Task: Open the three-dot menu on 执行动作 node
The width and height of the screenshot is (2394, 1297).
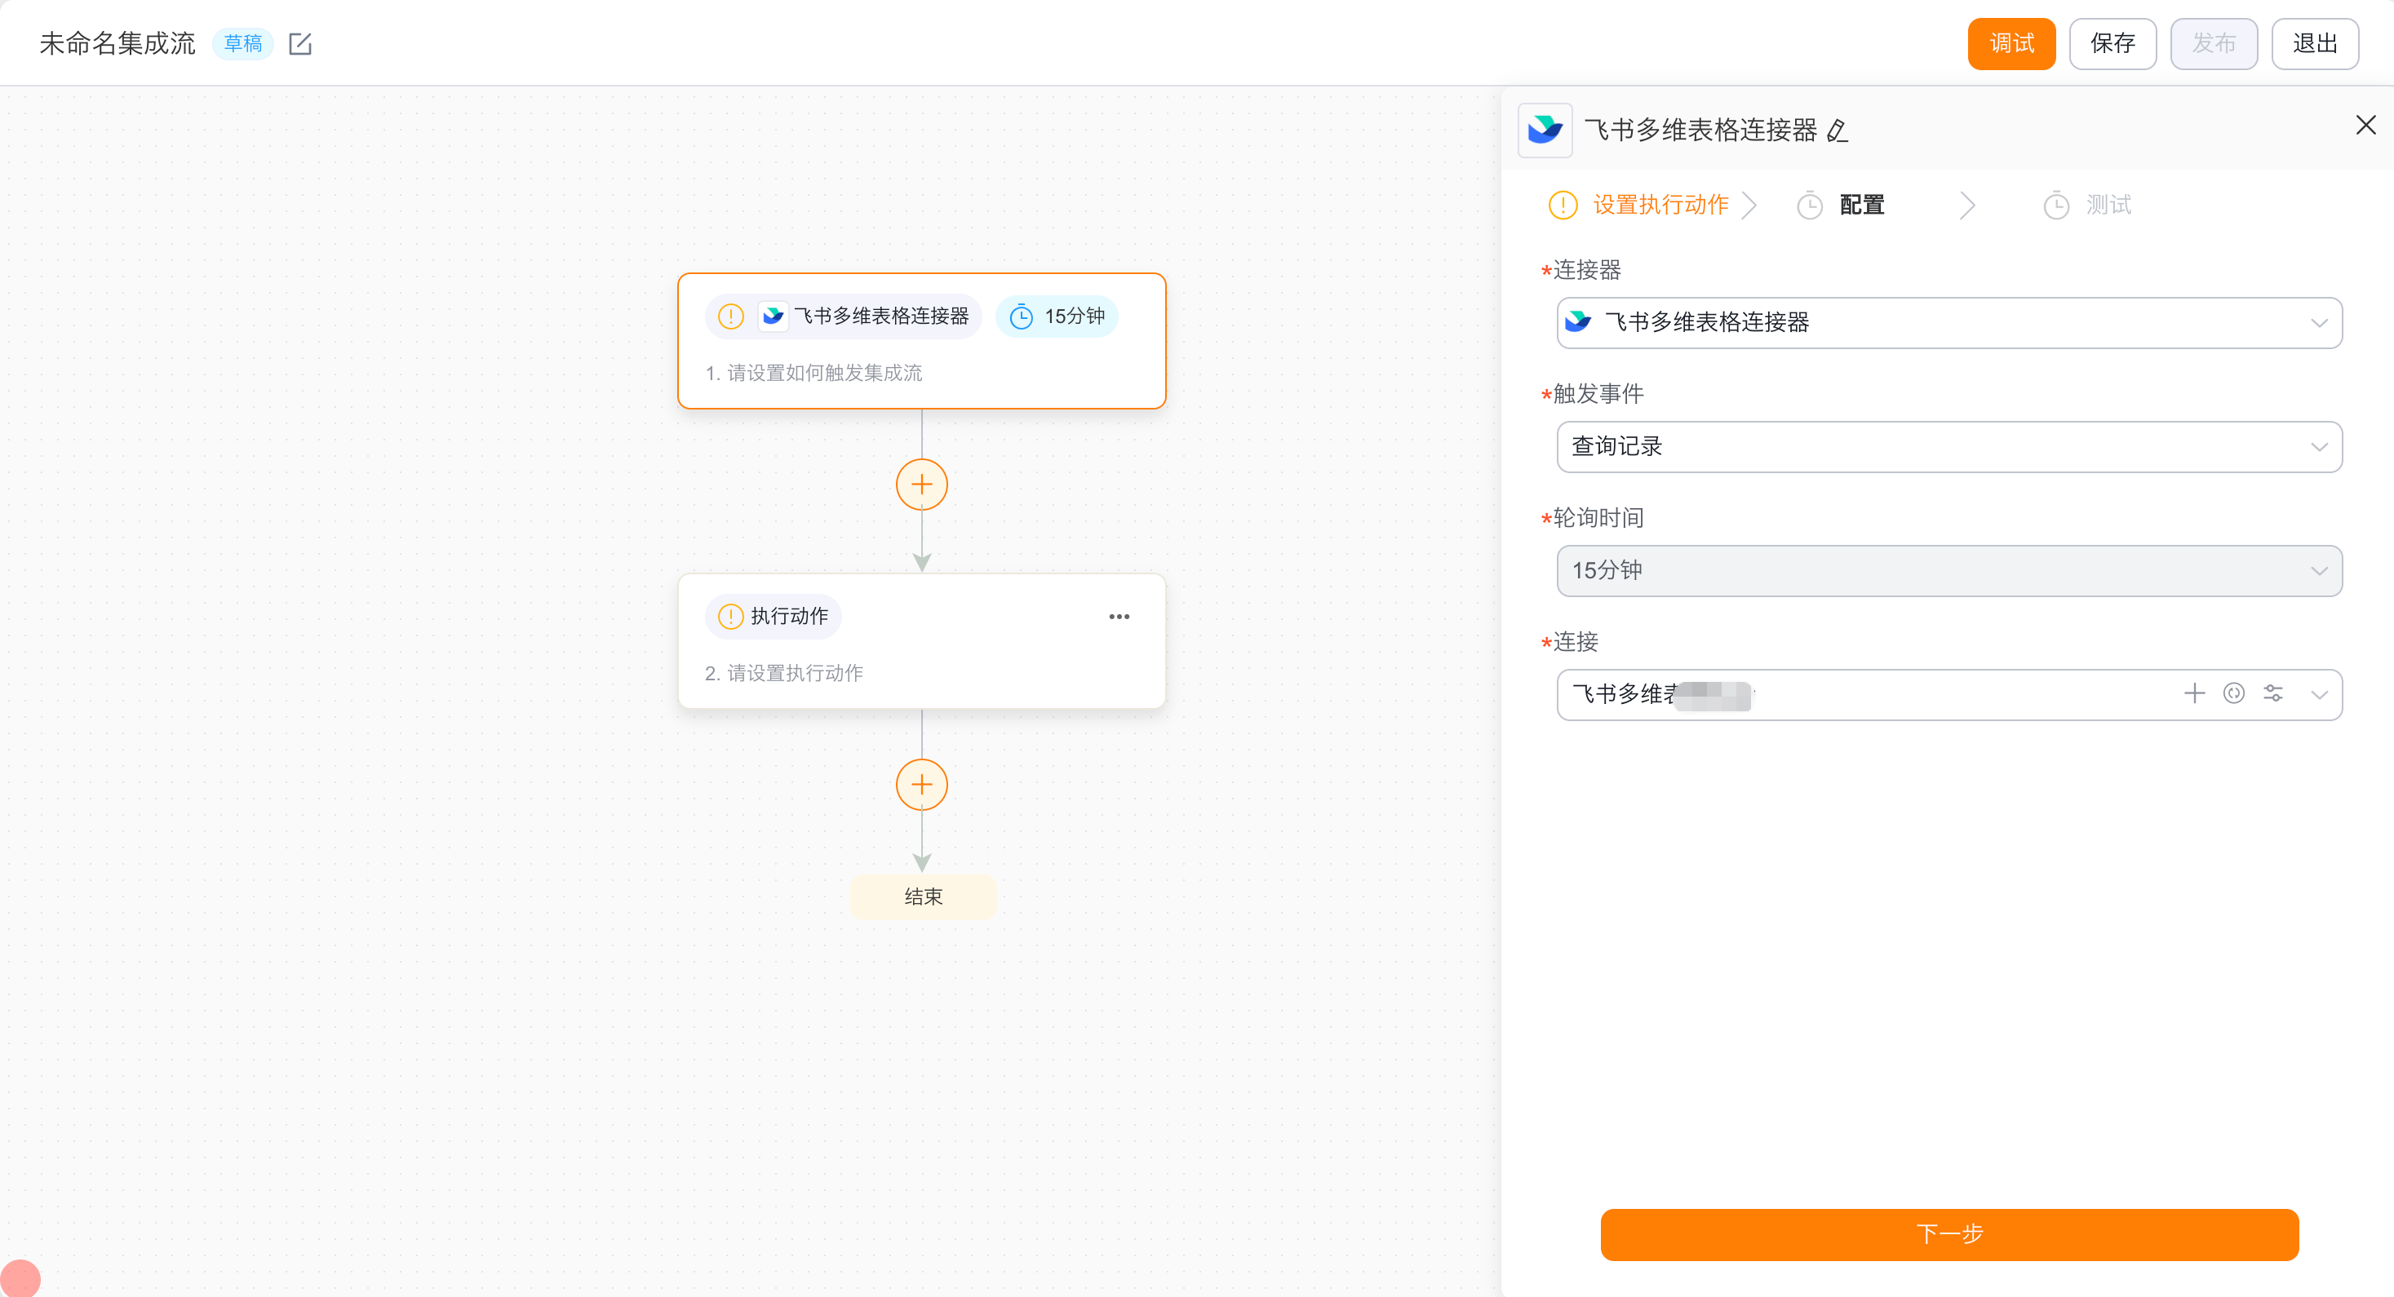Action: 1118,617
